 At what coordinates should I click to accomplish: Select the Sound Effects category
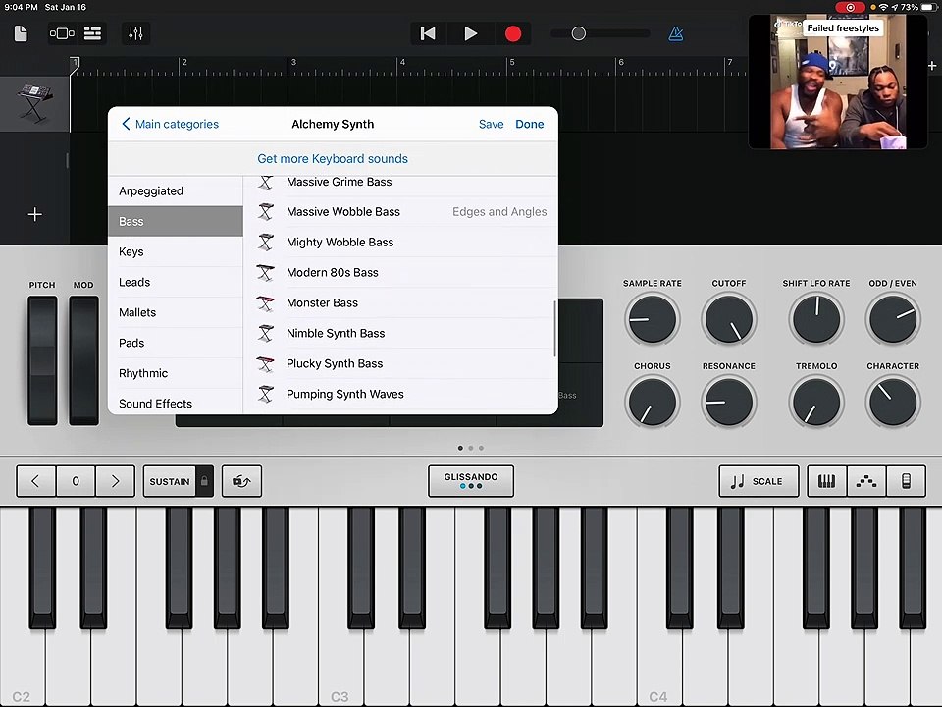pyautogui.click(x=176, y=403)
